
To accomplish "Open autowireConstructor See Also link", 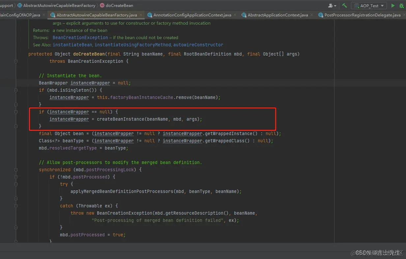I will (x=198, y=45).
